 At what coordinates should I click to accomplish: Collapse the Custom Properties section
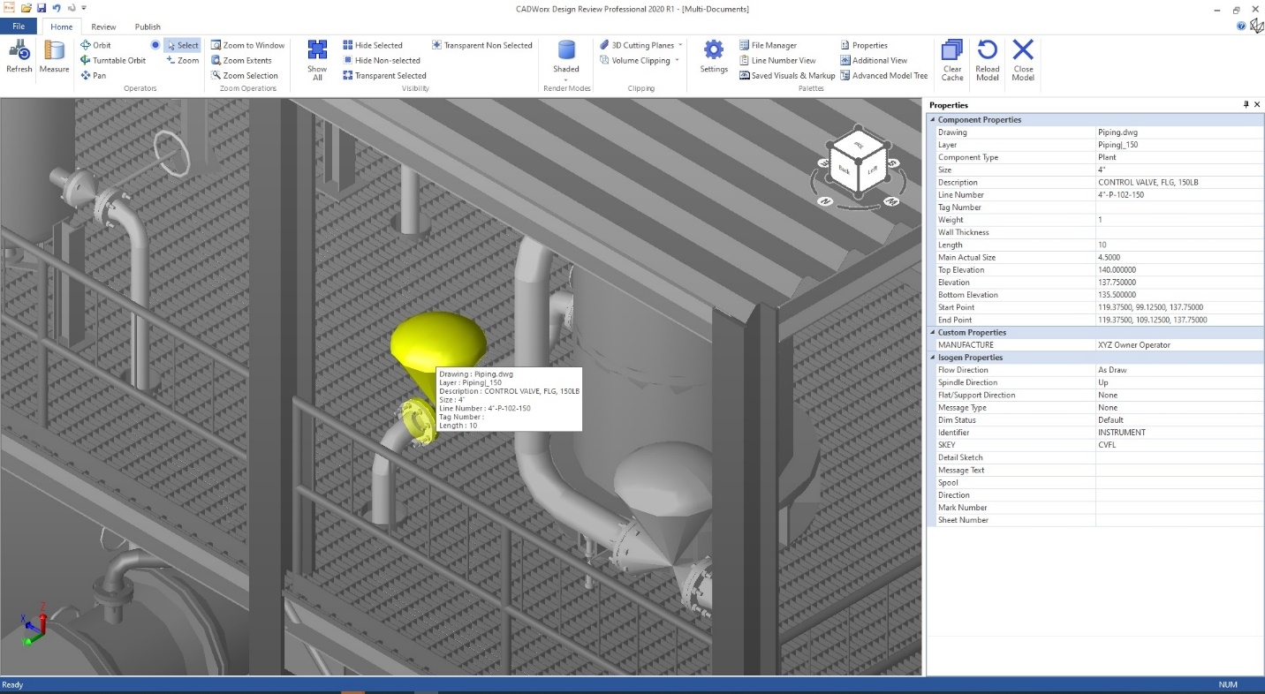[x=932, y=332]
